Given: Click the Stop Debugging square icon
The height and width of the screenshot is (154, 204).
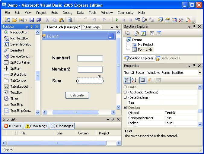Looking at the screenshot, I should pos(130,20).
